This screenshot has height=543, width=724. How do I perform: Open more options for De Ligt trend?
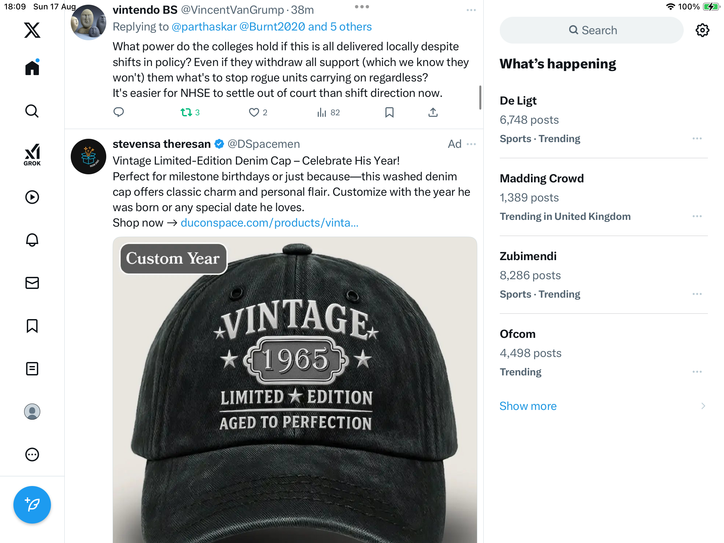click(x=697, y=138)
